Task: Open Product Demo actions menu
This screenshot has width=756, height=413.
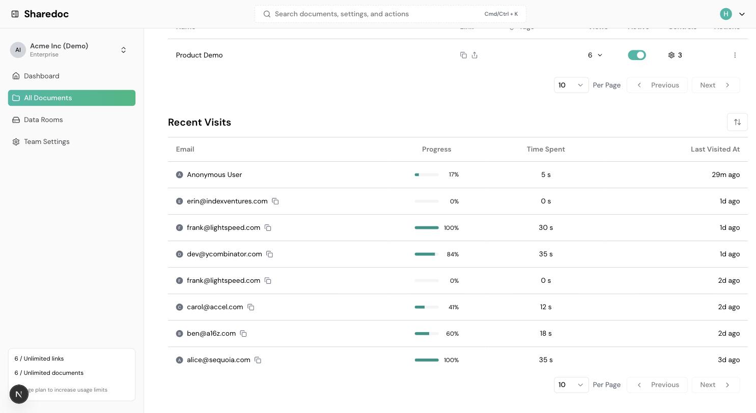Action: pos(735,55)
